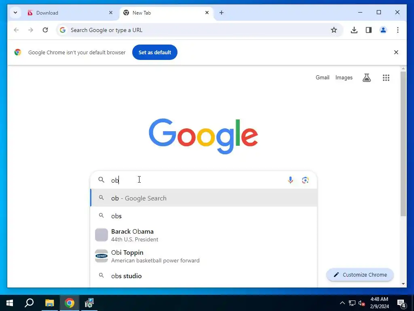This screenshot has height=311, width=414.
Task: Click the browser forward arrow
Action: (31, 30)
